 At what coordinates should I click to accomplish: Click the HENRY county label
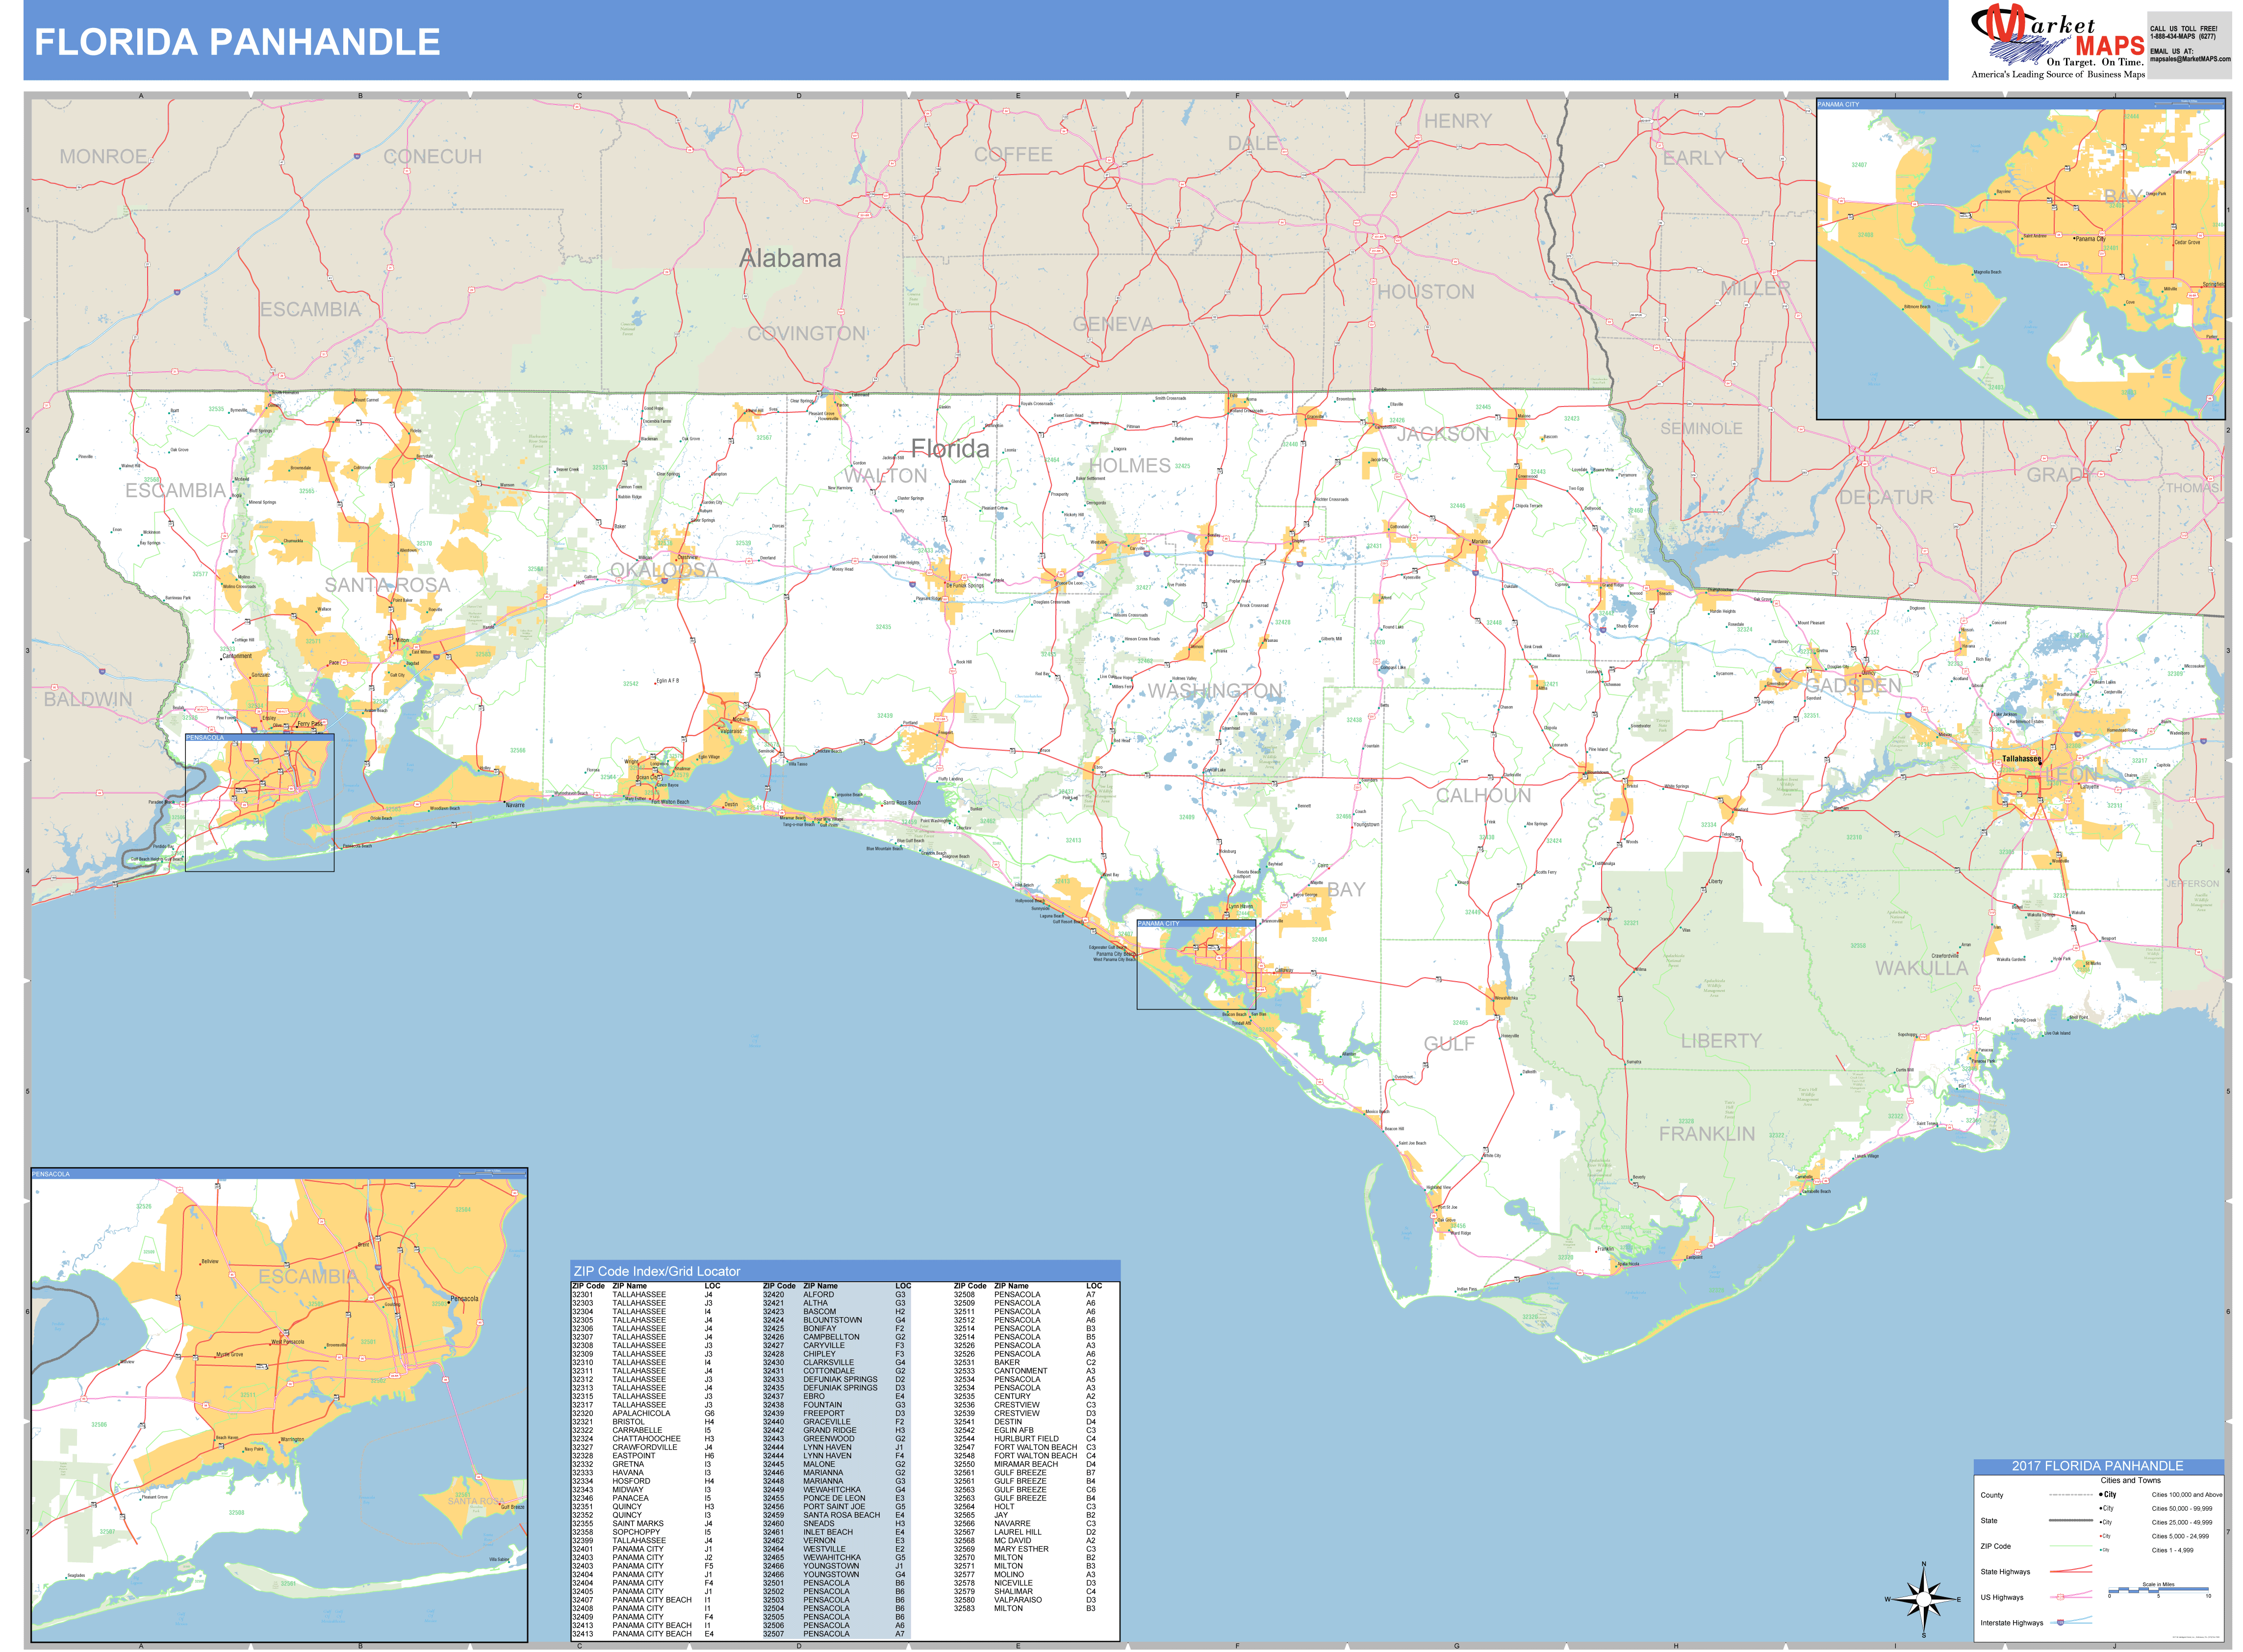(1457, 121)
